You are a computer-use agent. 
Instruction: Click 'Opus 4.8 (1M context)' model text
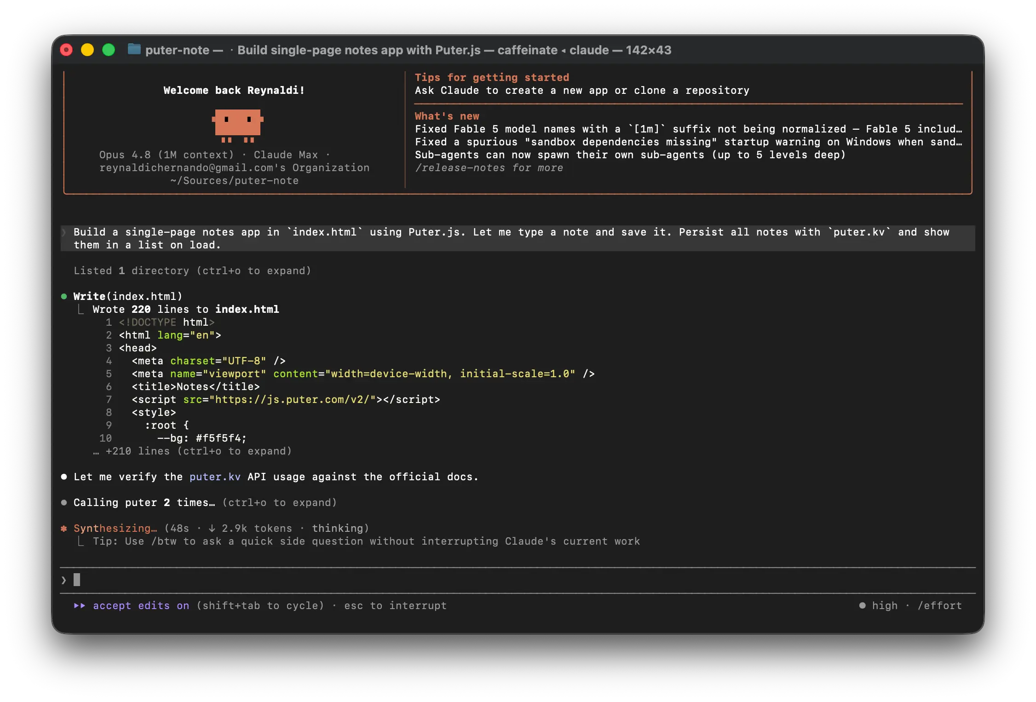[167, 155]
